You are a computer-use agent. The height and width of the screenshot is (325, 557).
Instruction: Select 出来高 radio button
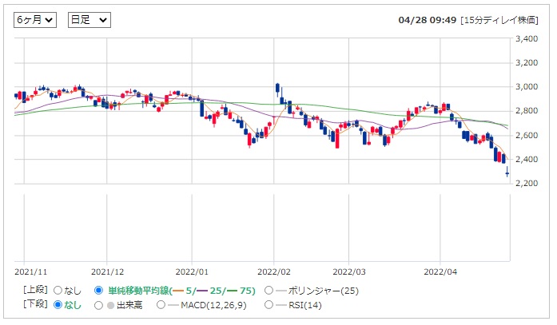coord(98,305)
